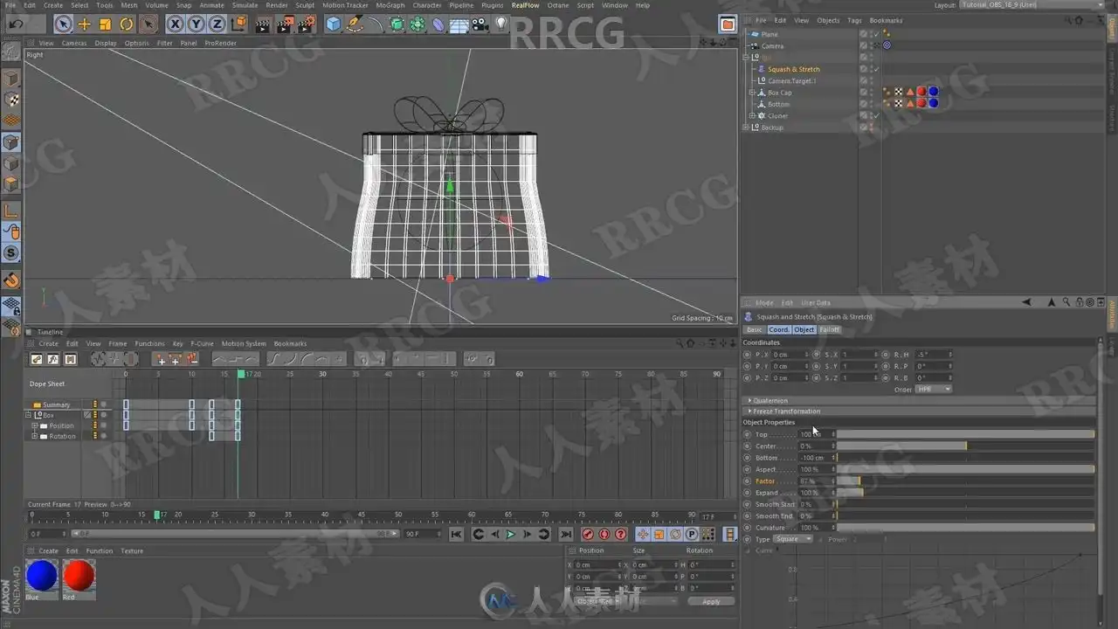Open Edit Render Settings icon

(x=306, y=24)
